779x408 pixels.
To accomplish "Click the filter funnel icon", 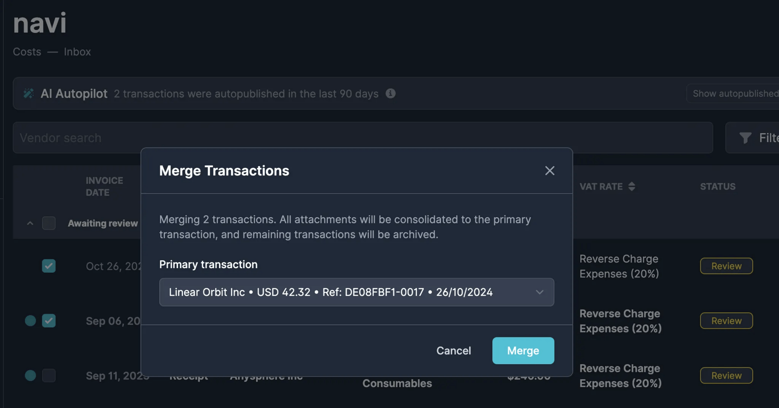I will (745, 138).
